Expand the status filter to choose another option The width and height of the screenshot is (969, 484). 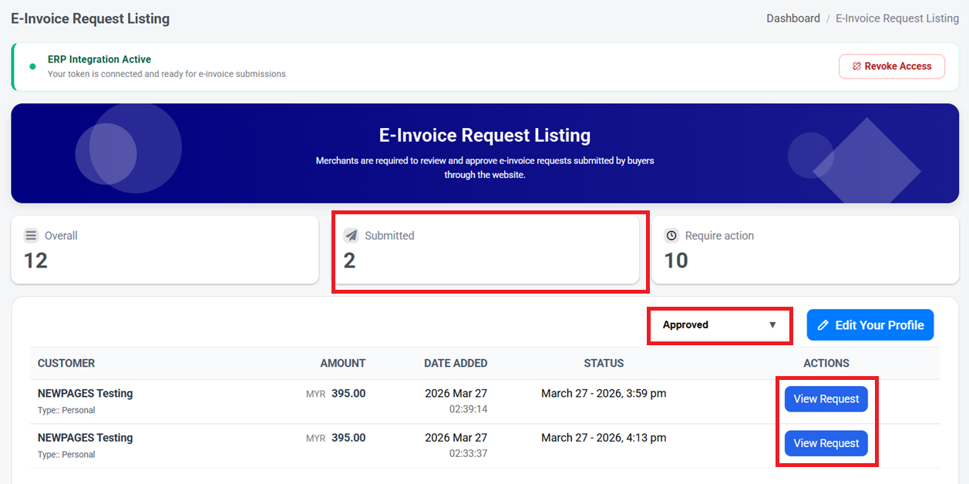coord(719,325)
